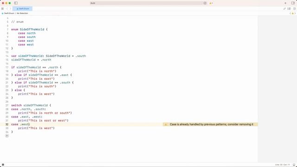297x167 pixels.
Task: Toggle the inspector panel on right
Action: click(x=293, y=3)
